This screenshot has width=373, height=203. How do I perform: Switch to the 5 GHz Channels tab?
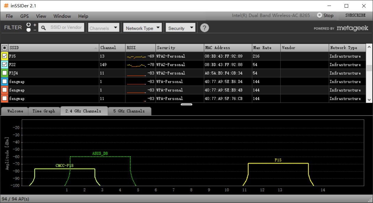tap(129, 111)
